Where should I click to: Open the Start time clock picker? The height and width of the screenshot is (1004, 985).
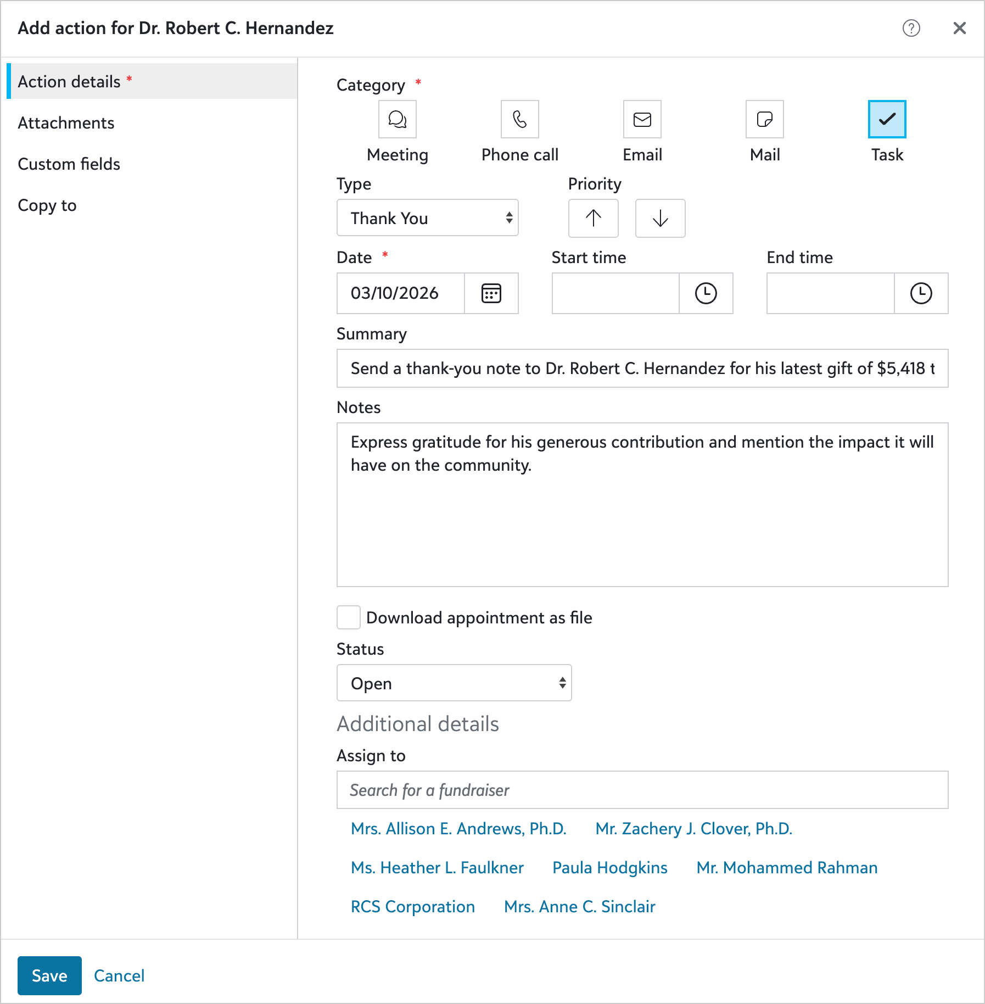coord(706,293)
